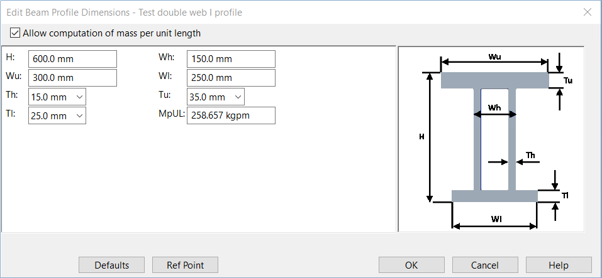Confirm with the OK button

point(411,265)
